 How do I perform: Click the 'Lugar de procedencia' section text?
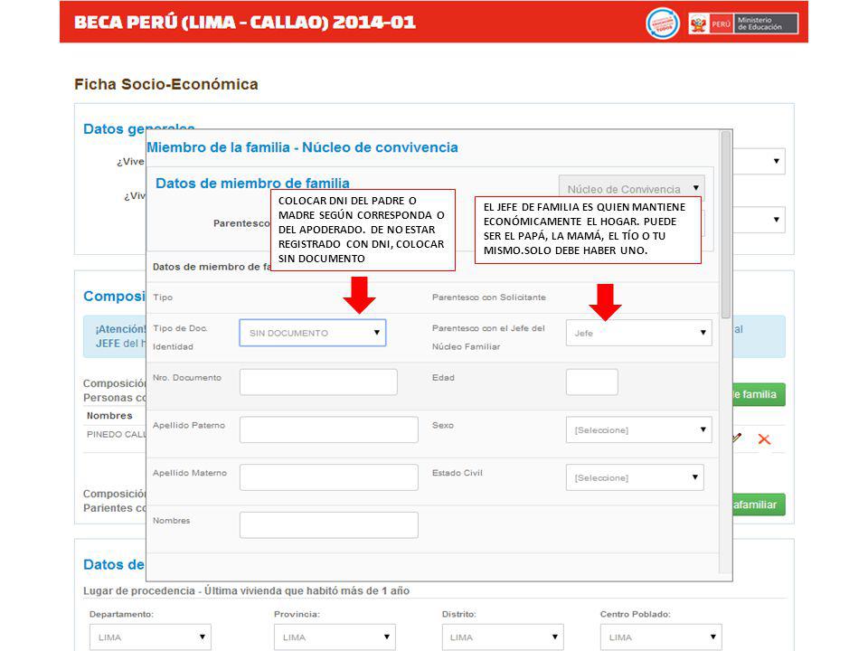point(246,590)
